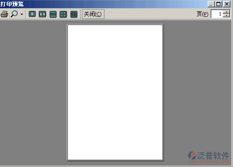Switch to single page preview layout

[x=32, y=14]
